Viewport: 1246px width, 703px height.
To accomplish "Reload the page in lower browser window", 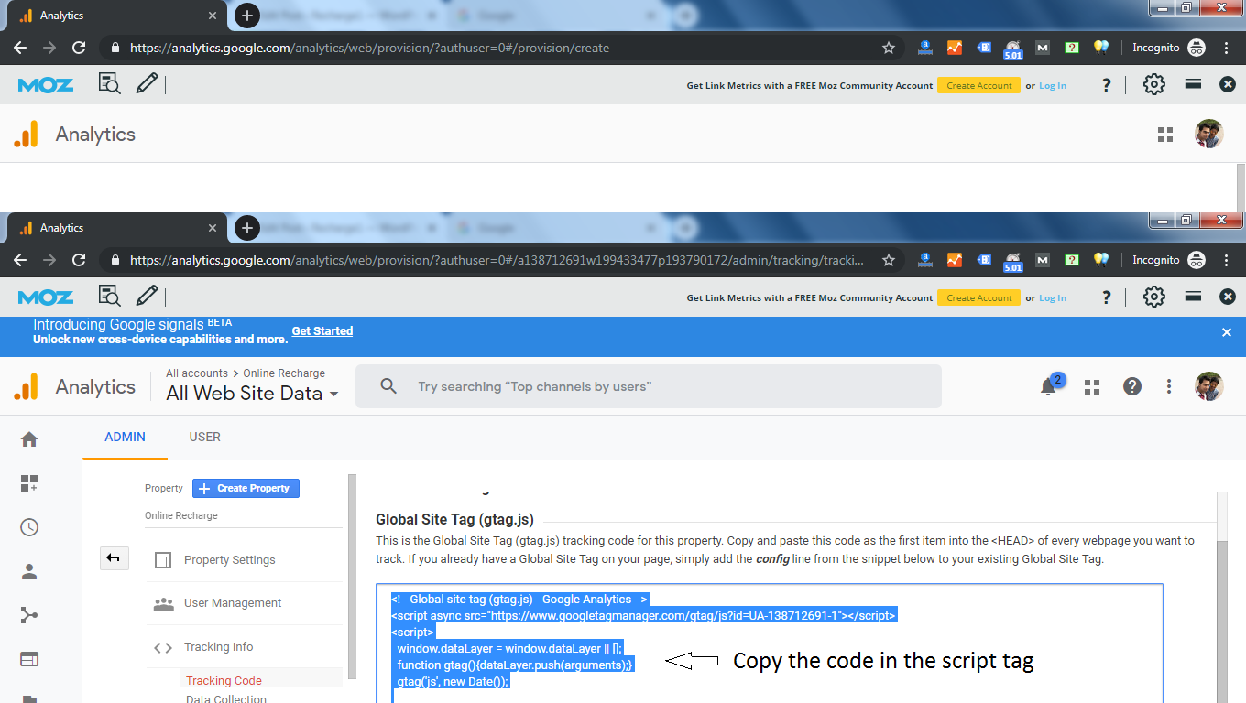I will pos(79,260).
